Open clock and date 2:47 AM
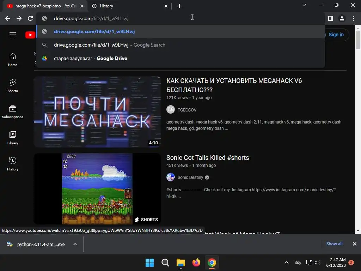This screenshot has height=271, width=361. click(x=336, y=263)
